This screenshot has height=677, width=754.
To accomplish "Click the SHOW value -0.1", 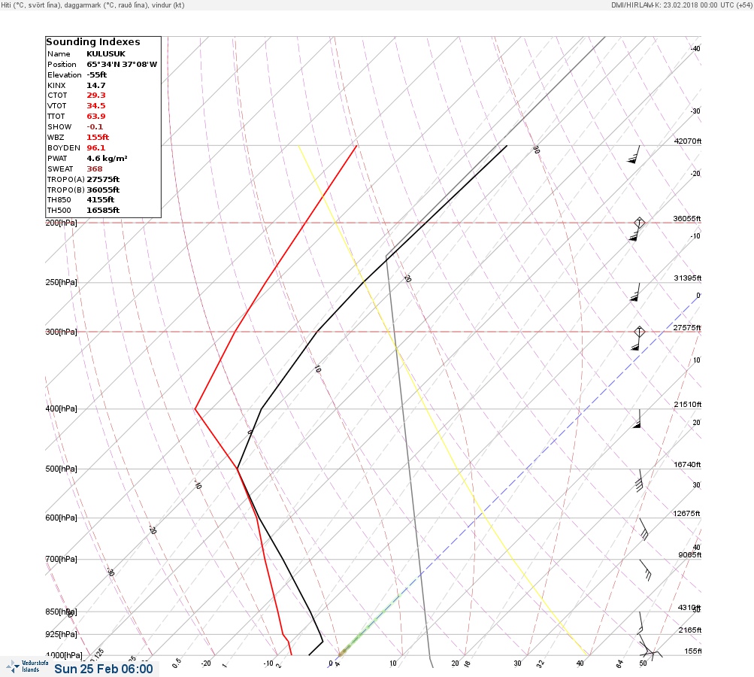I will click(x=95, y=126).
